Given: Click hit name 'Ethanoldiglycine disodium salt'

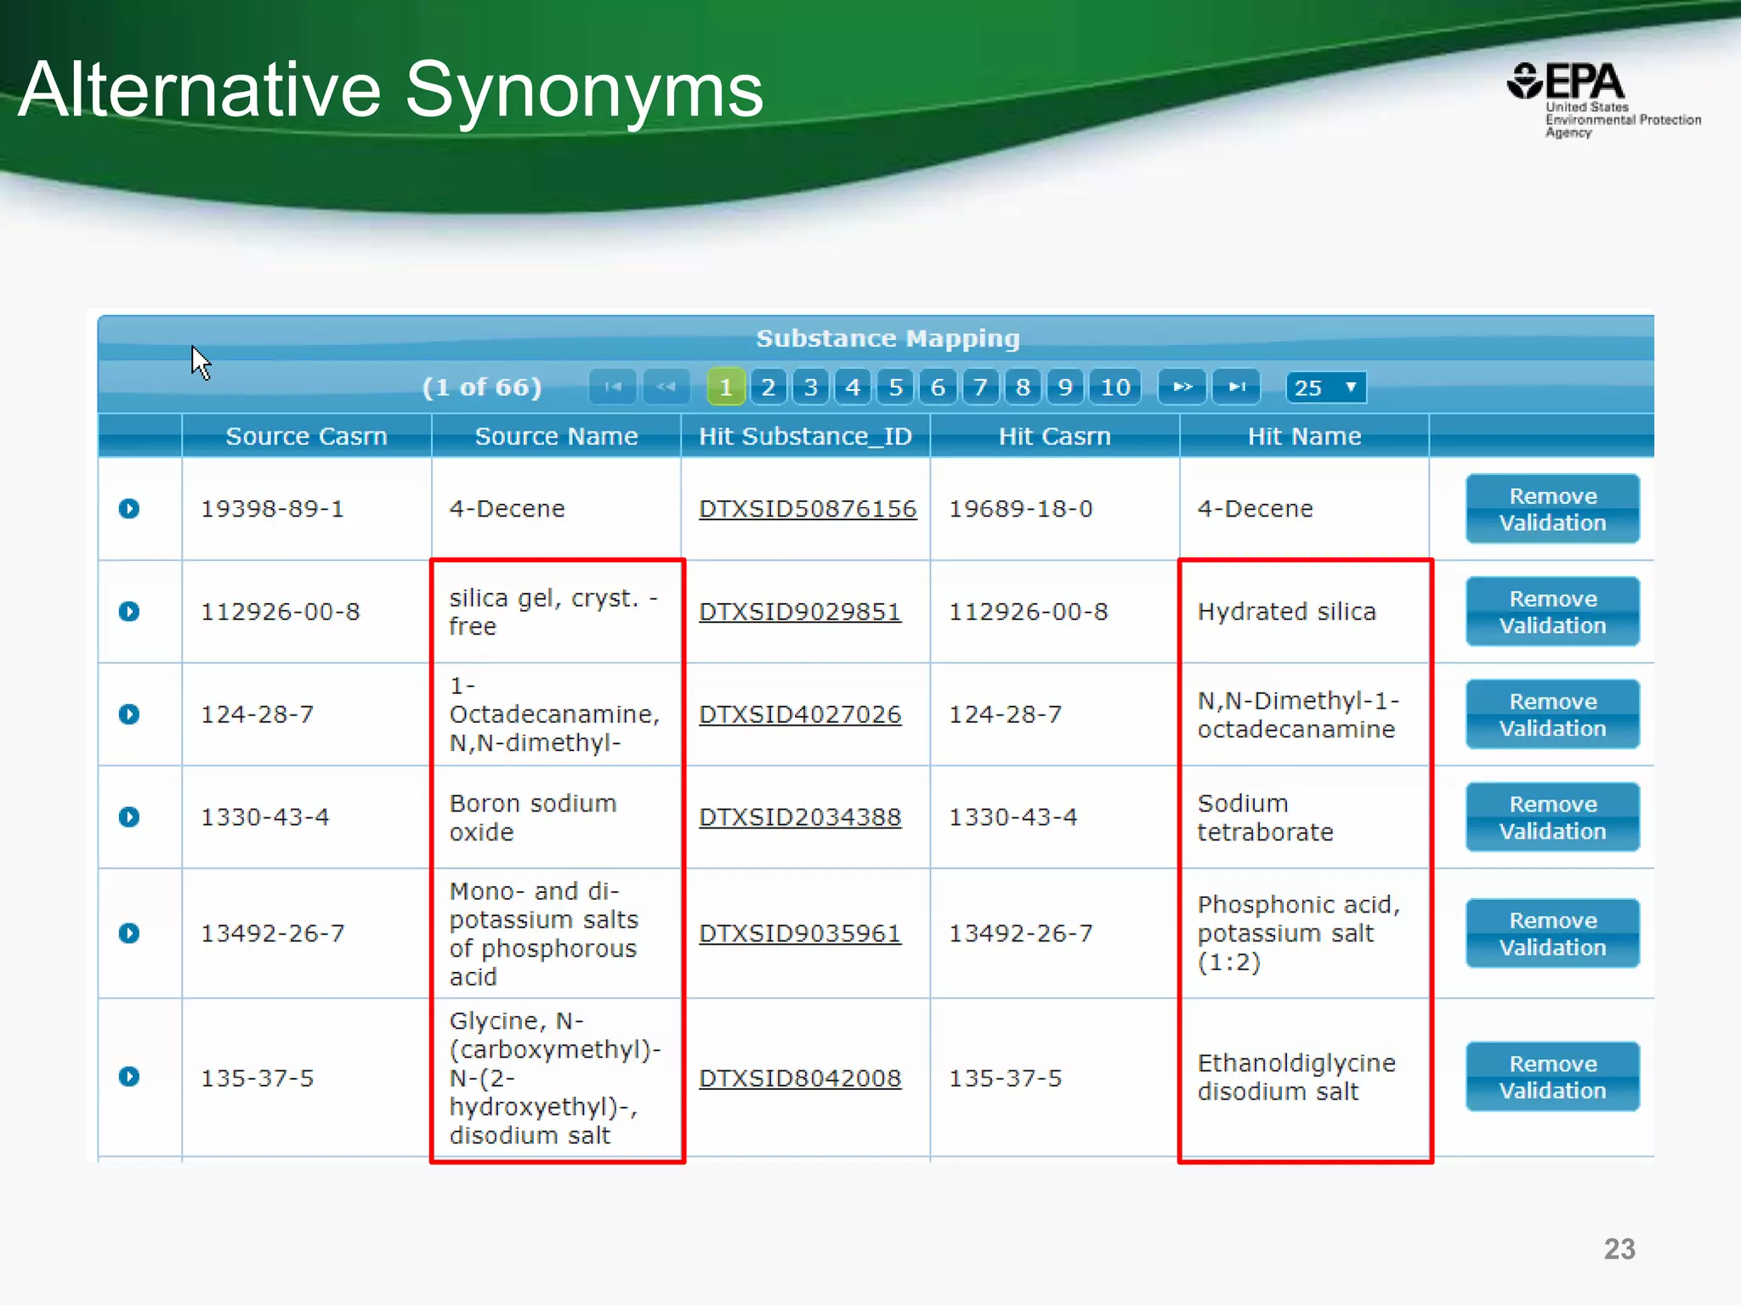Looking at the screenshot, I should pyautogui.click(x=1296, y=1077).
